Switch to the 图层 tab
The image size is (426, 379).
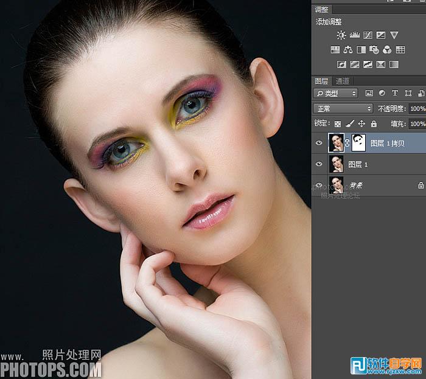[321, 81]
